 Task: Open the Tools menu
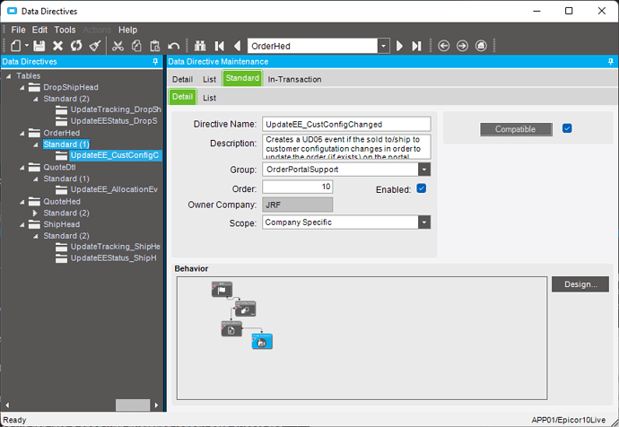tap(65, 30)
